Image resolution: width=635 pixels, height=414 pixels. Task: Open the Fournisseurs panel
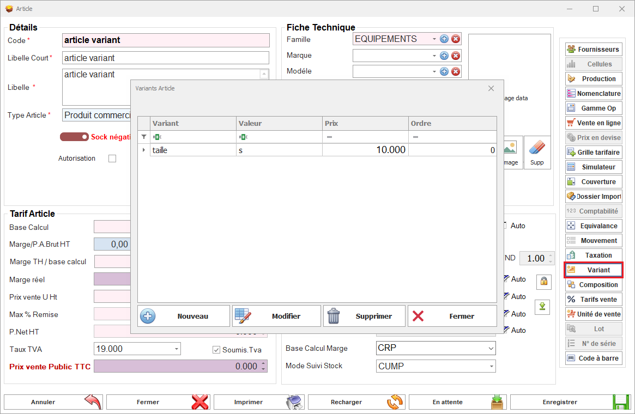594,49
